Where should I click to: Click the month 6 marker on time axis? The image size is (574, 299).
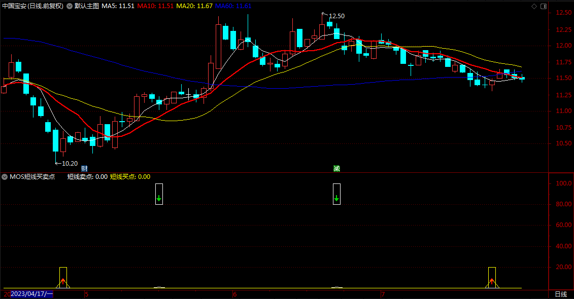tap(234, 294)
